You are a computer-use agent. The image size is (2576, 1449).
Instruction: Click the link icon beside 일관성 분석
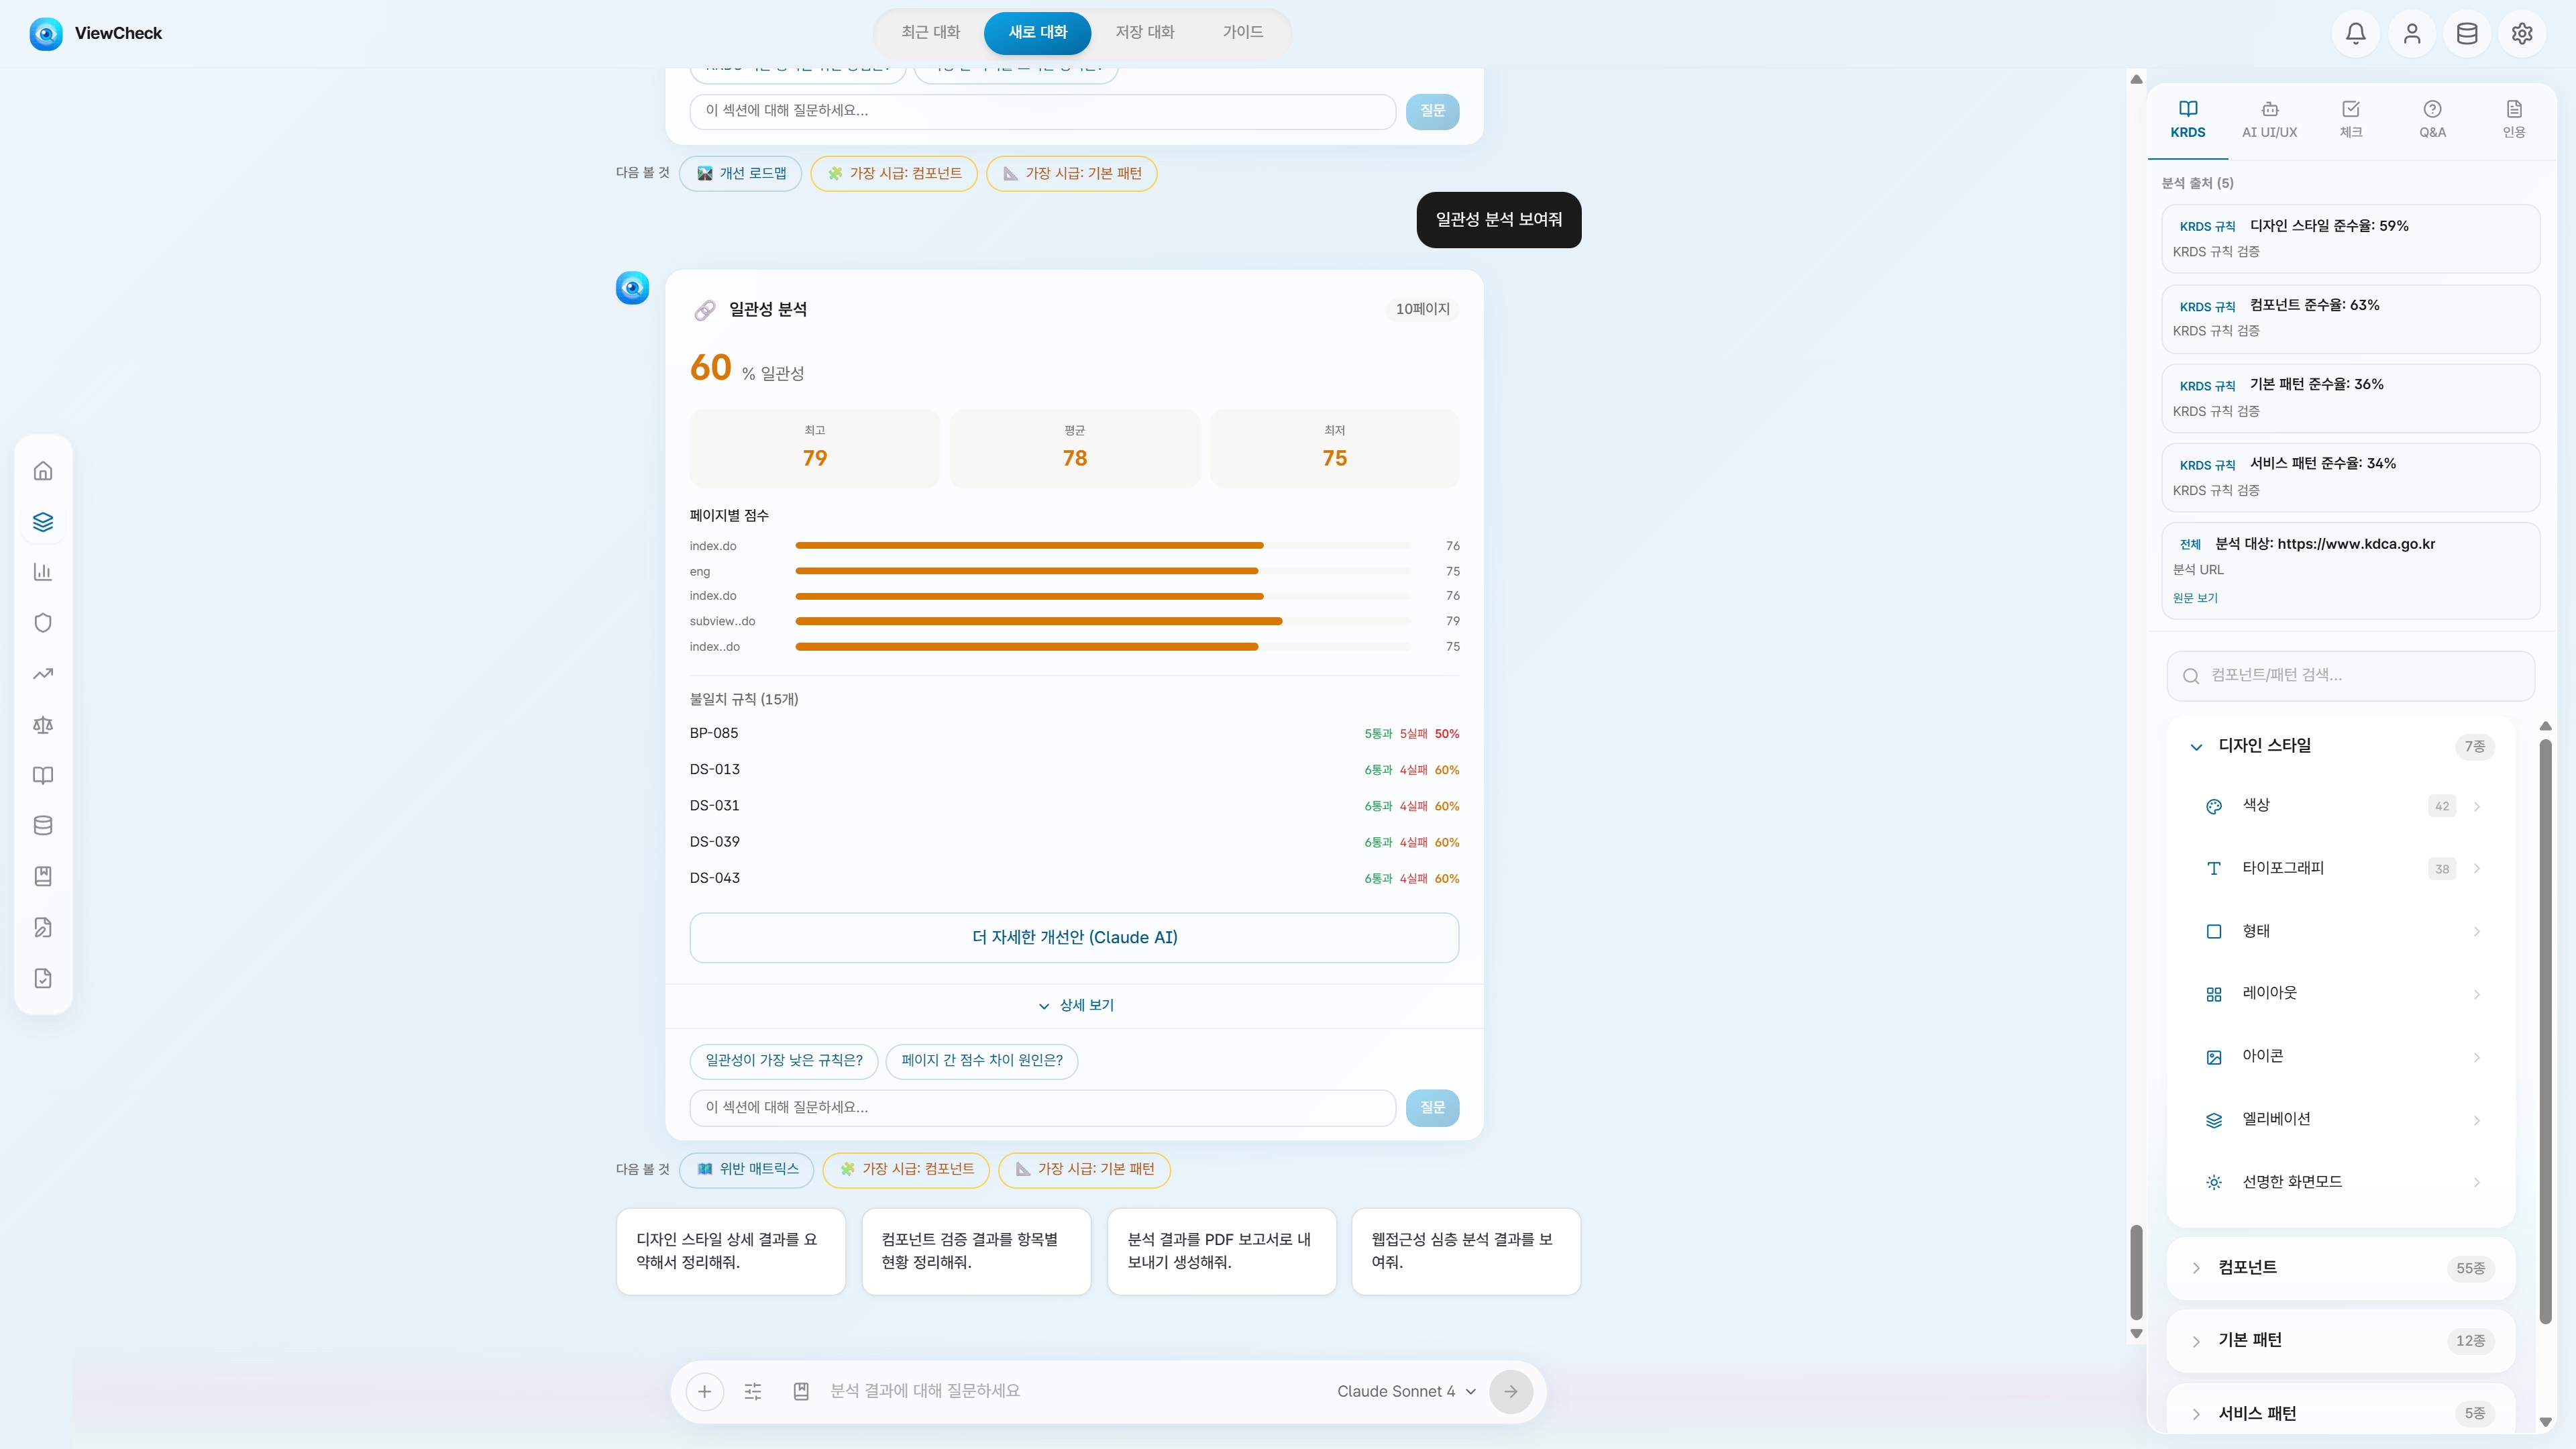coord(705,310)
